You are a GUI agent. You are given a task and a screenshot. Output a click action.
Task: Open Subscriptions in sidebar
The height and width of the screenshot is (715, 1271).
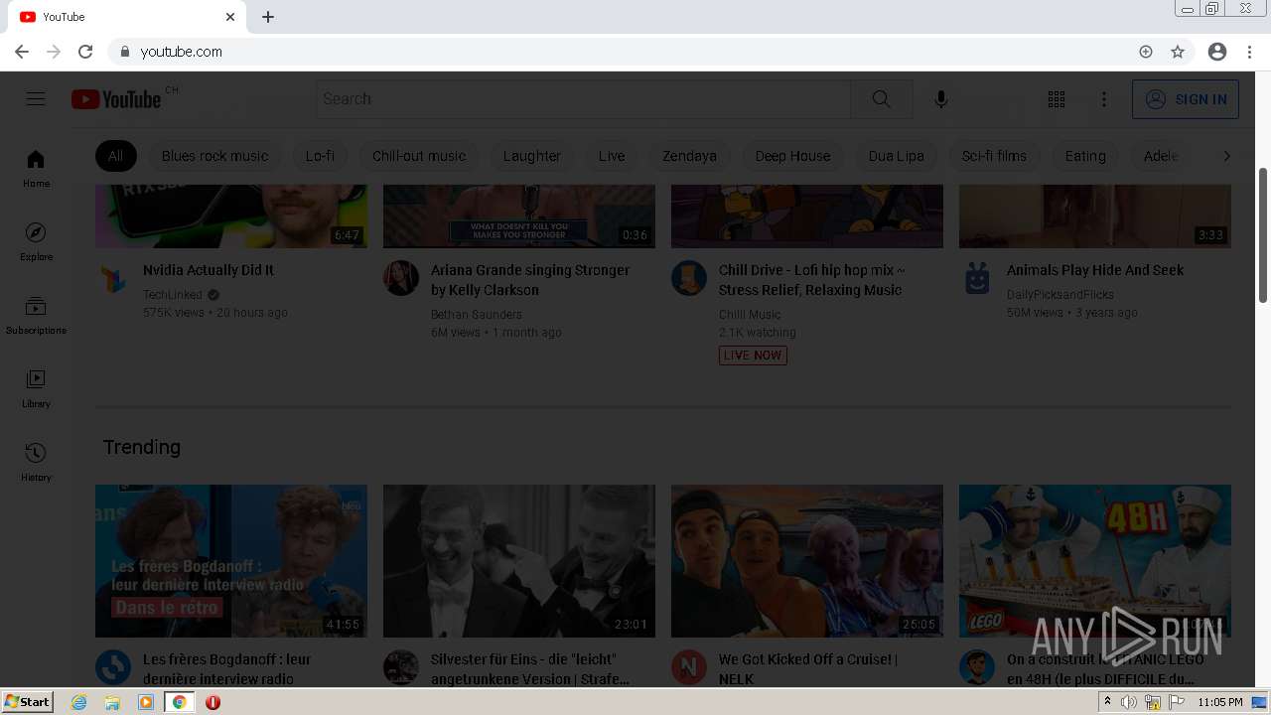click(36, 315)
